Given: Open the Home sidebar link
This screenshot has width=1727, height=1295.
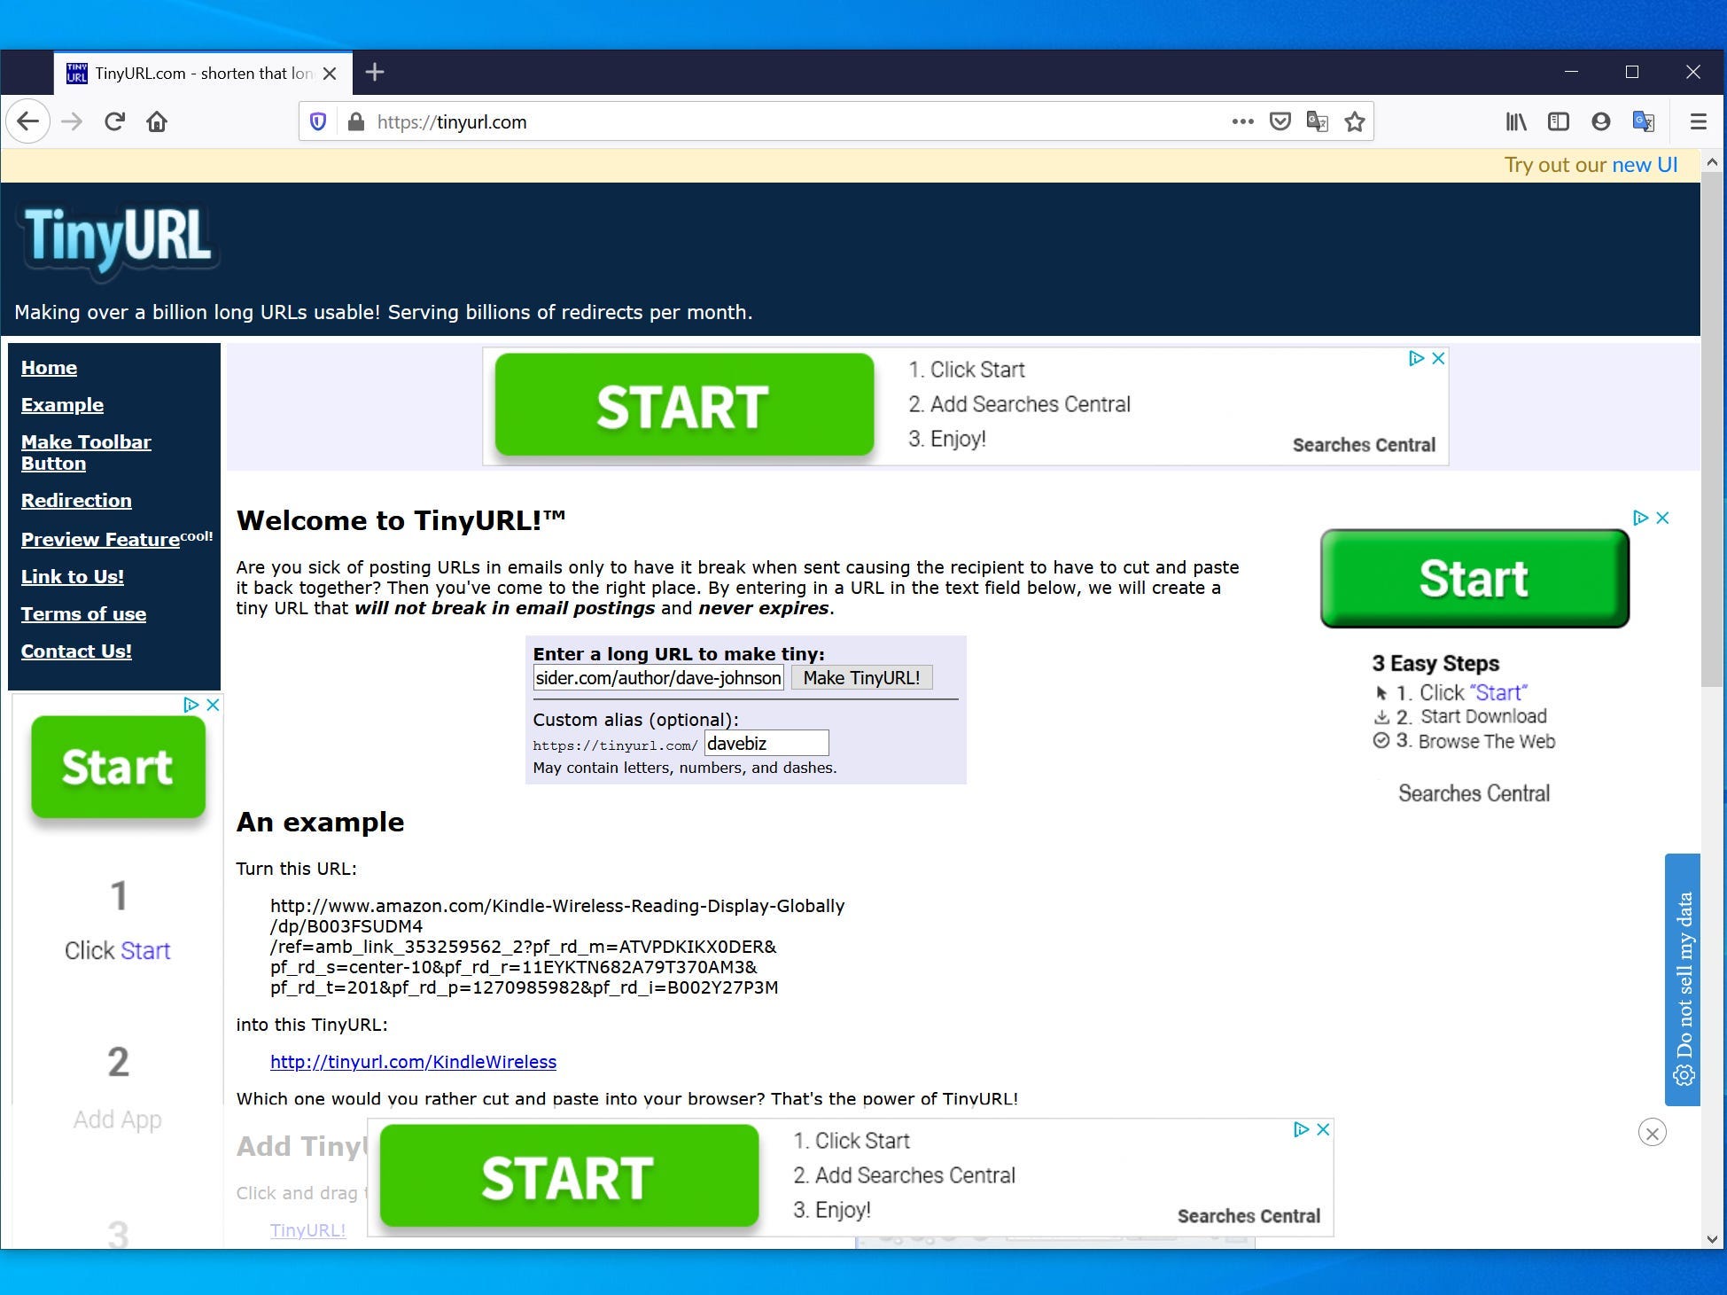Looking at the screenshot, I should pyautogui.click(x=49, y=368).
